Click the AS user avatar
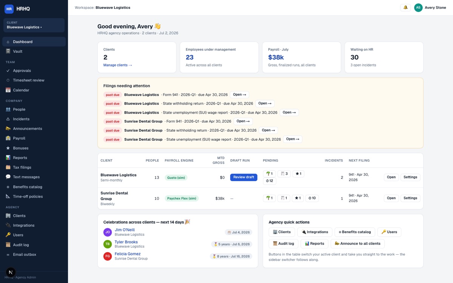The width and height of the screenshot is (453, 283). 418,8
